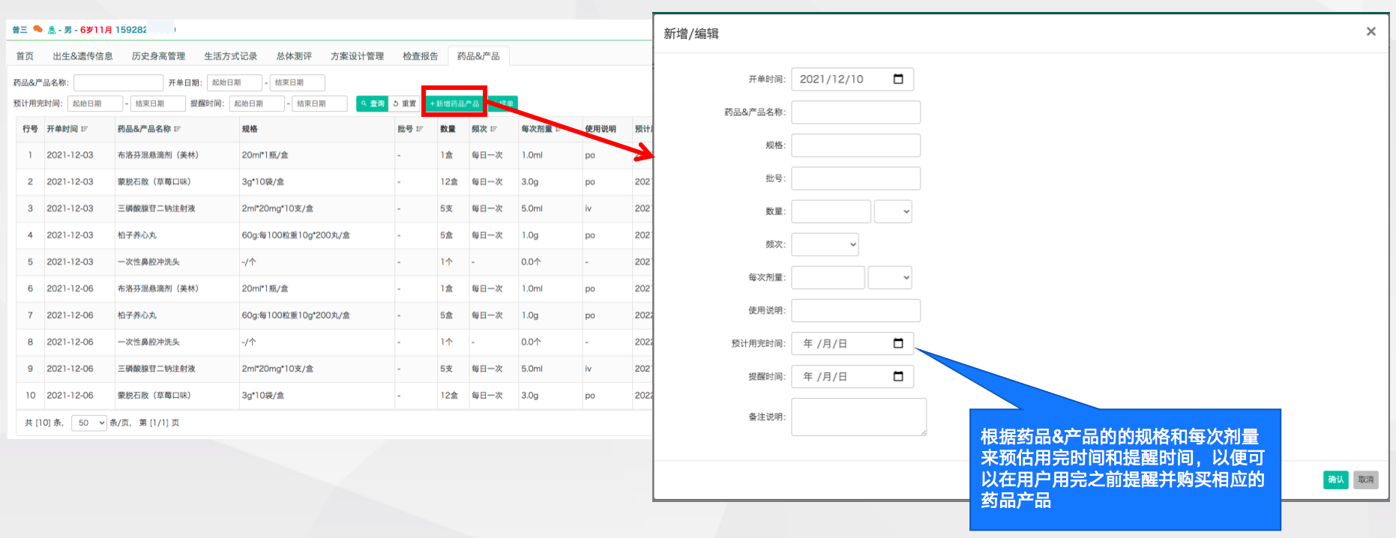Expand the 每次剂量 unit dropdown in dialog

point(890,277)
